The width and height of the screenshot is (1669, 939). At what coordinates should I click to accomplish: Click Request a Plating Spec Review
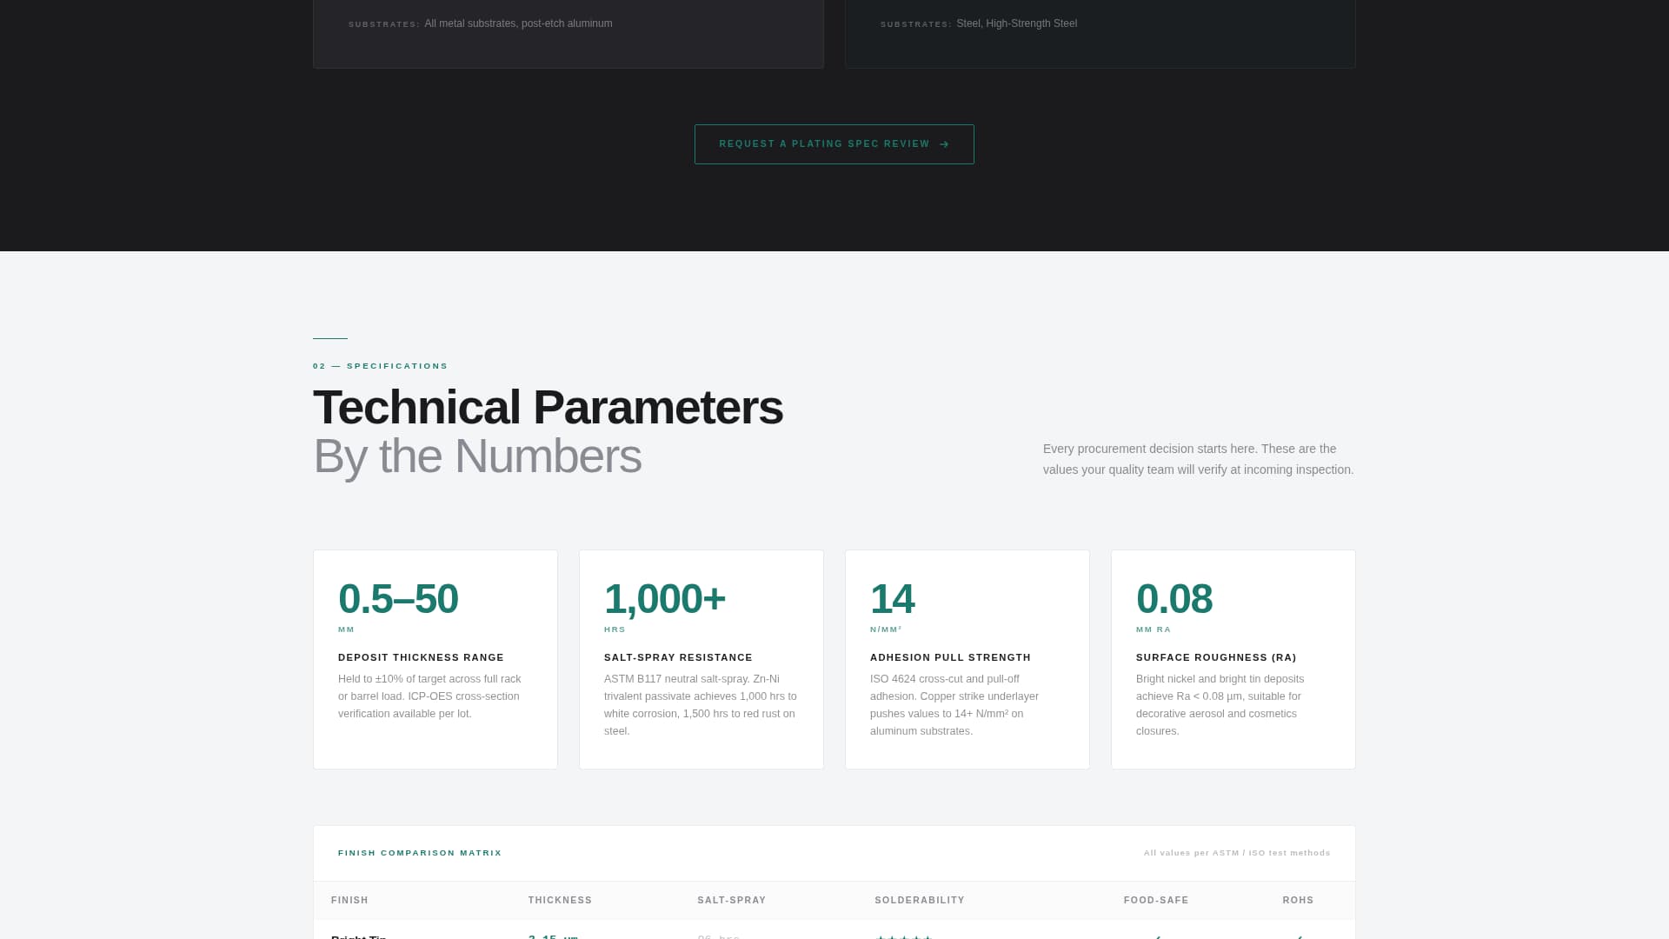pyautogui.click(x=834, y=143)
